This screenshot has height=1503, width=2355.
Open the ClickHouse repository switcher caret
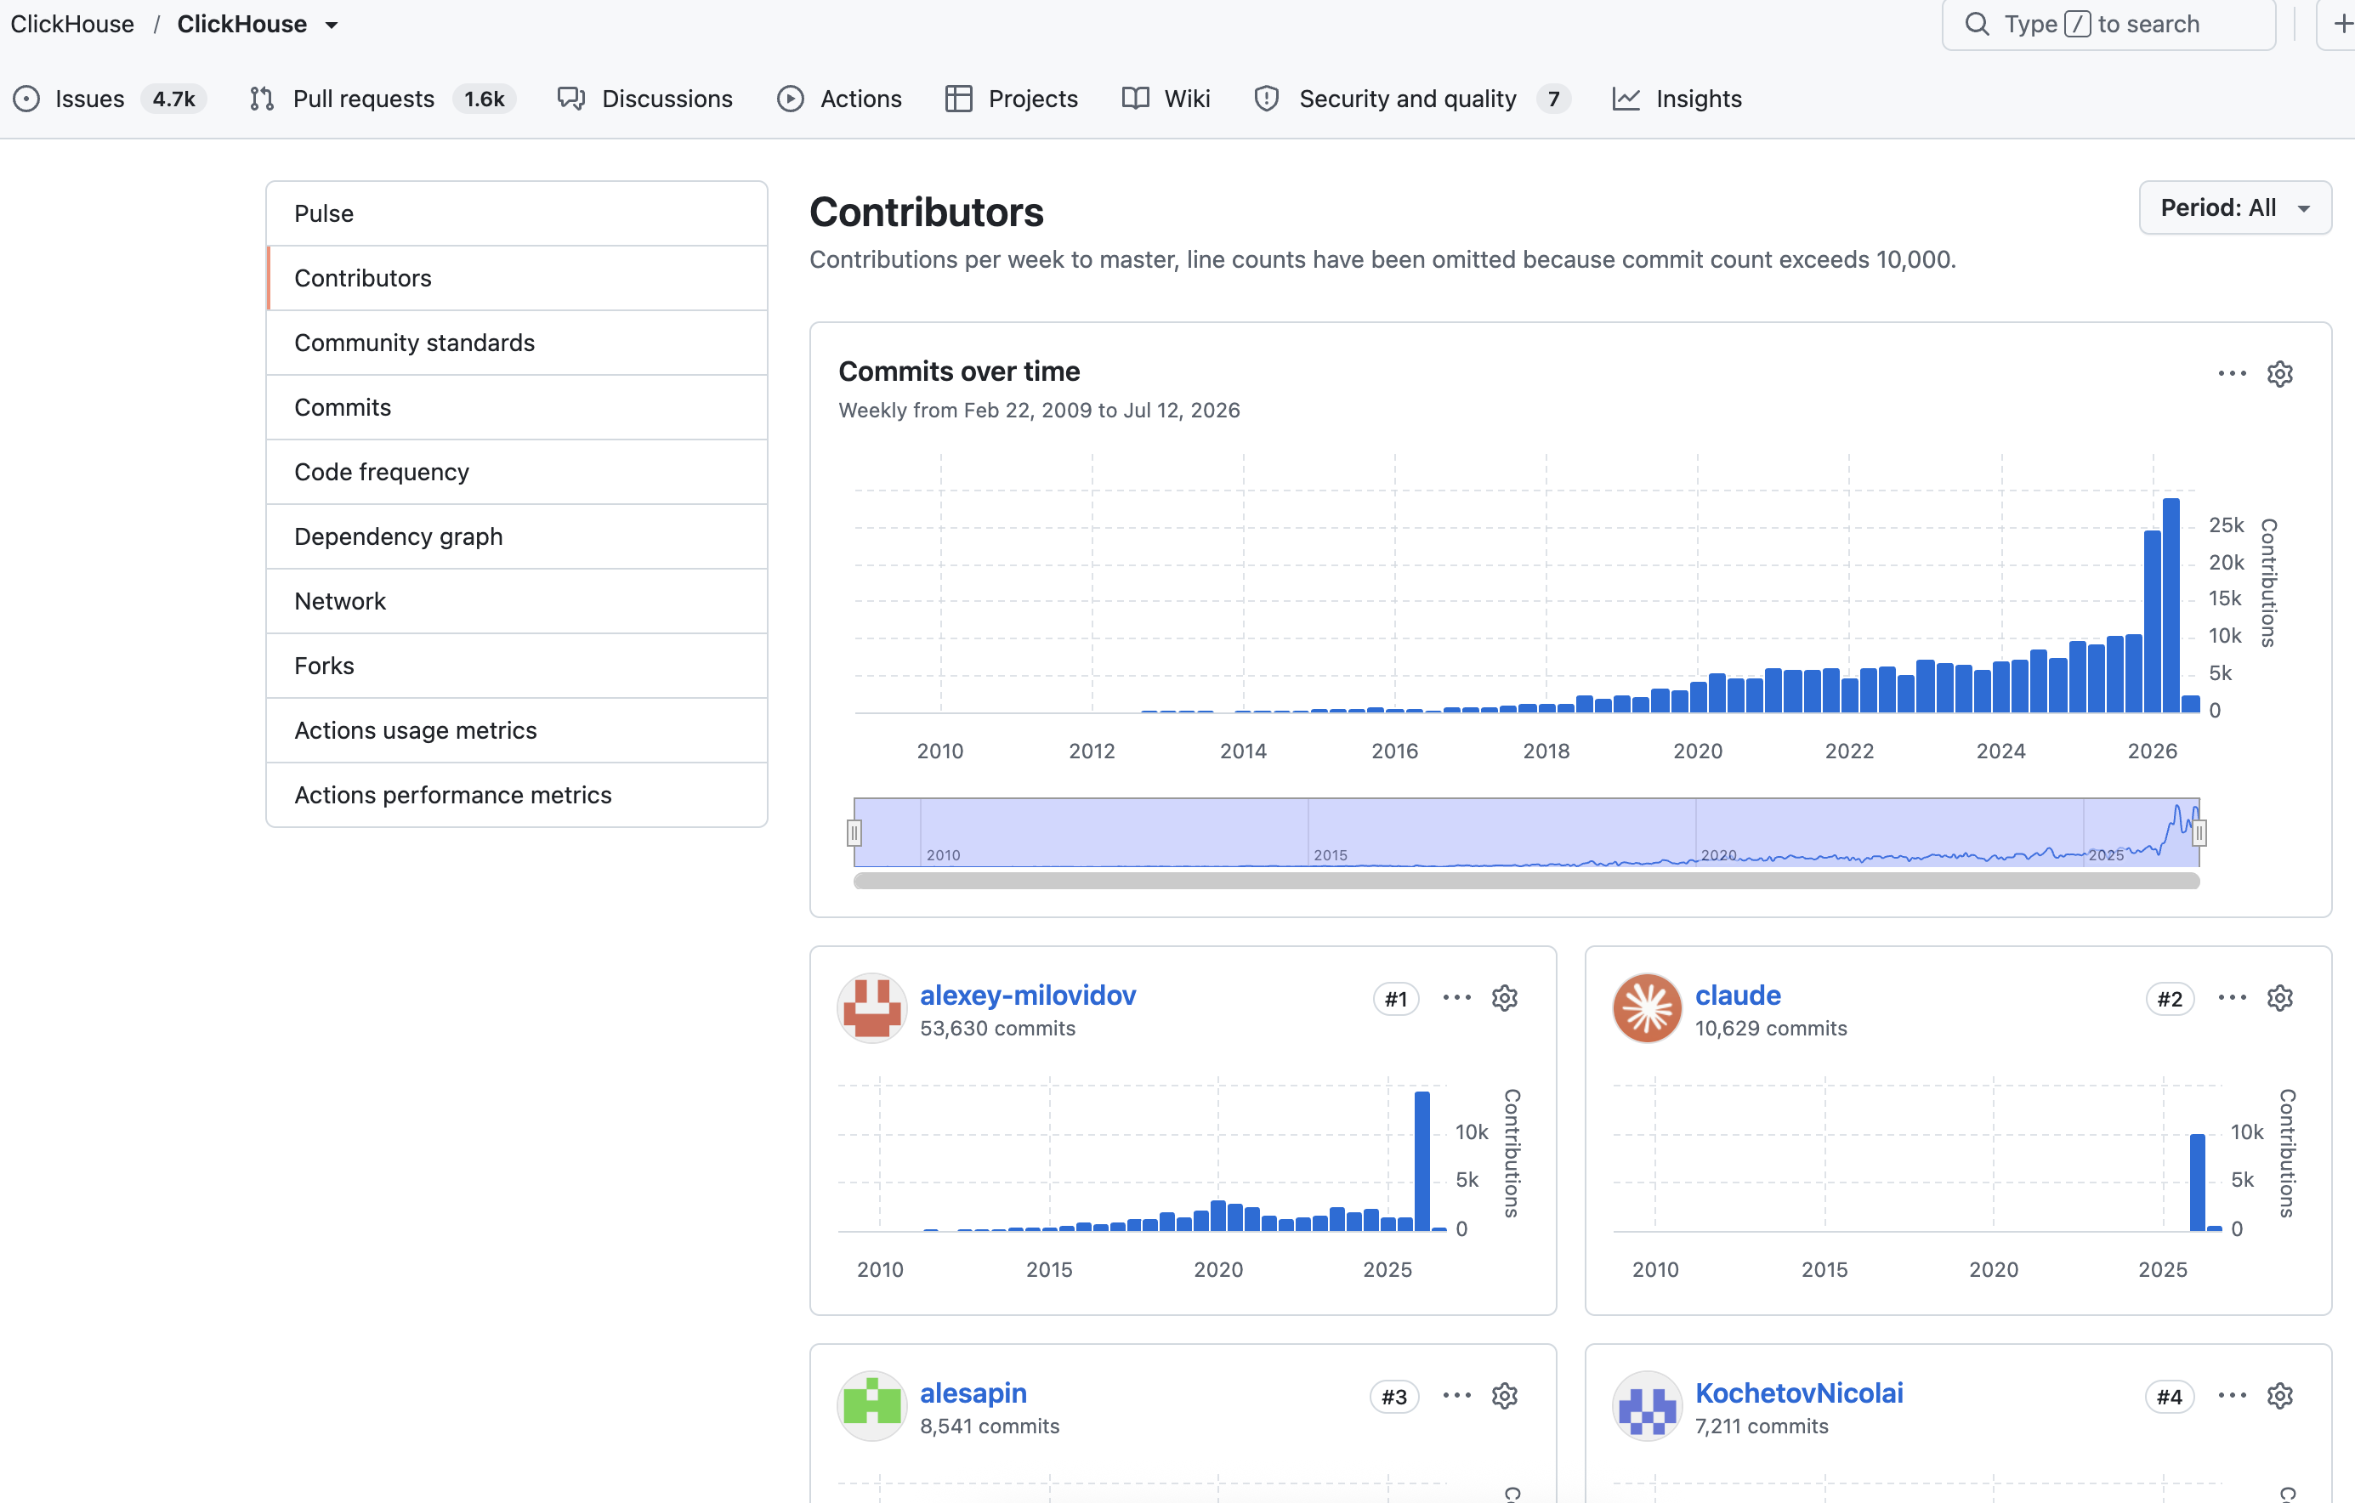[x=332, y=25]
